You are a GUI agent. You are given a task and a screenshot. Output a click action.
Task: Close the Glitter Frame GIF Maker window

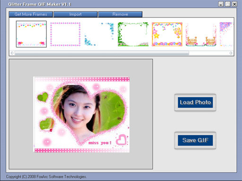pos(234,4)
